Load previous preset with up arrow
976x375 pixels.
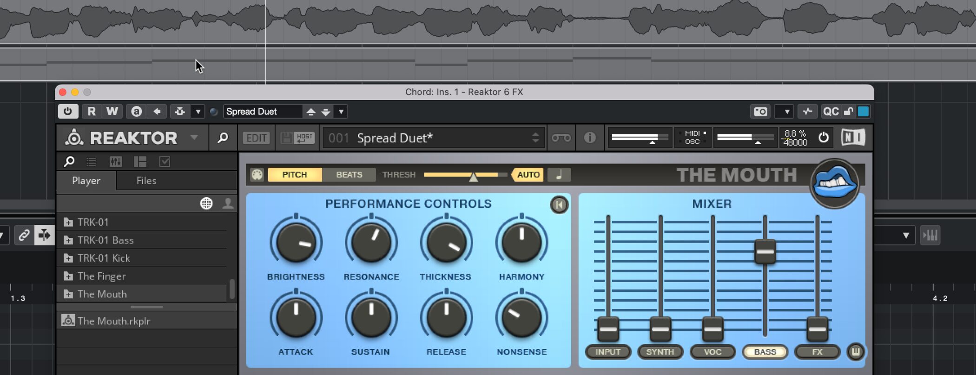[x=311, y=112]
